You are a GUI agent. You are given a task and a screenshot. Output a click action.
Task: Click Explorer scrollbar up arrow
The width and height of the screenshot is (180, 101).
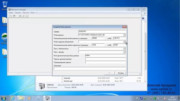click(x=145, y=22)
